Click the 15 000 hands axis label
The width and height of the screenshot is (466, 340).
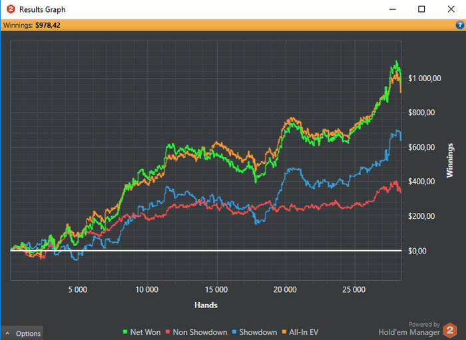pos(216,289)
